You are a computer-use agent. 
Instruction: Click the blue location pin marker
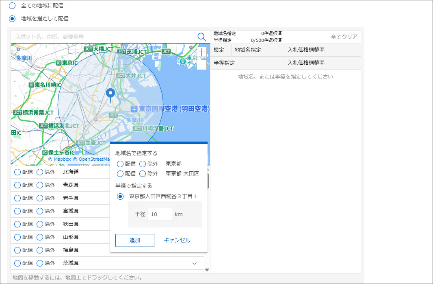tap(110, 95)
